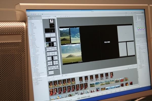Viewport: 152px width, 101px height.
Task: Click the middle tint color wheel in adjustments
Action: click(141, 29)
